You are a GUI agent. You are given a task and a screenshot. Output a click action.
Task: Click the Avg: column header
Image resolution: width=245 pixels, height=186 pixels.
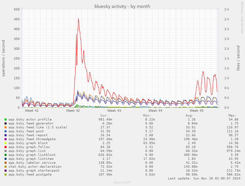pyautogui.click(x=189, y=116)
